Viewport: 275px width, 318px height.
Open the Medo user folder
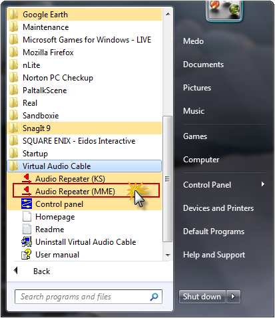pos(193,41)
